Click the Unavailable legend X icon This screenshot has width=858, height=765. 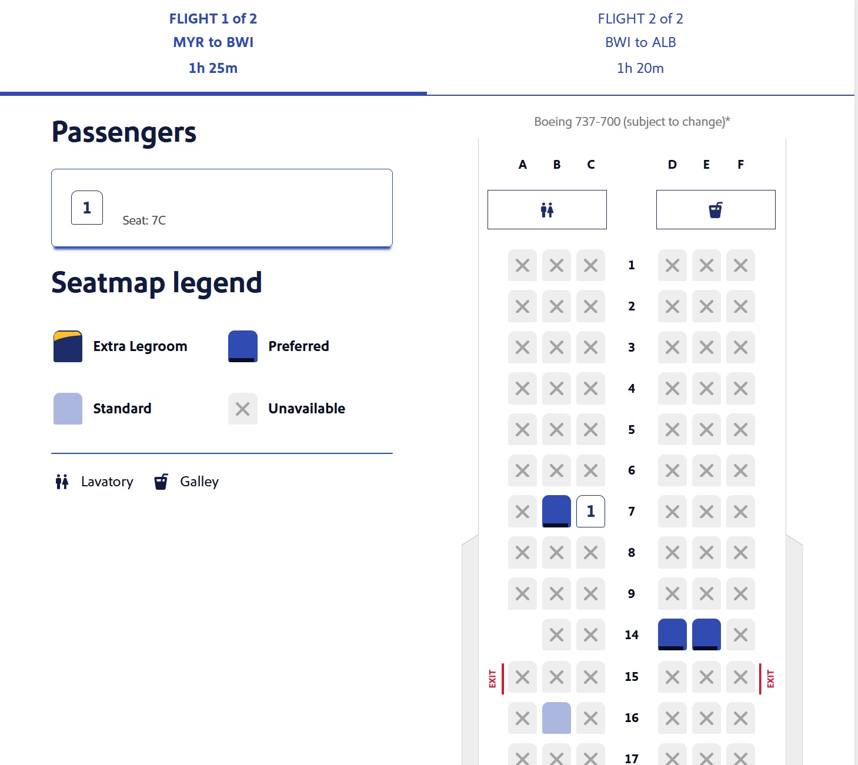click(x=243, y=409)
